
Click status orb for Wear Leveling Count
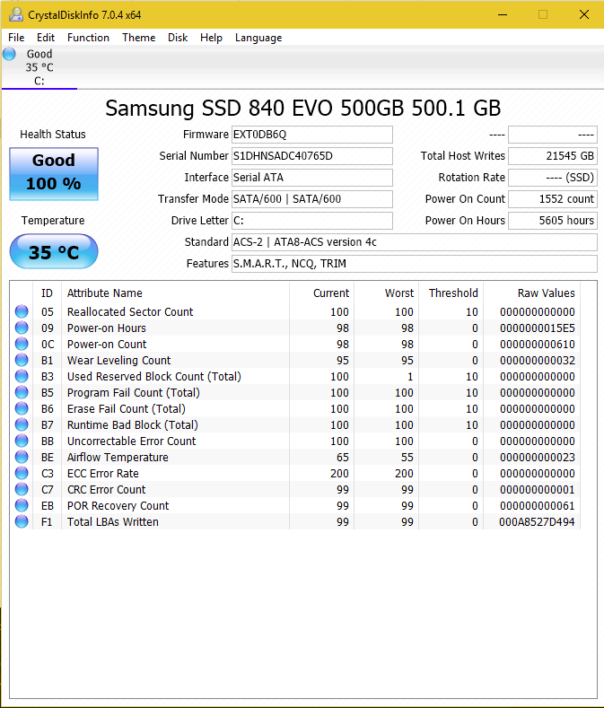click(22, 360)
